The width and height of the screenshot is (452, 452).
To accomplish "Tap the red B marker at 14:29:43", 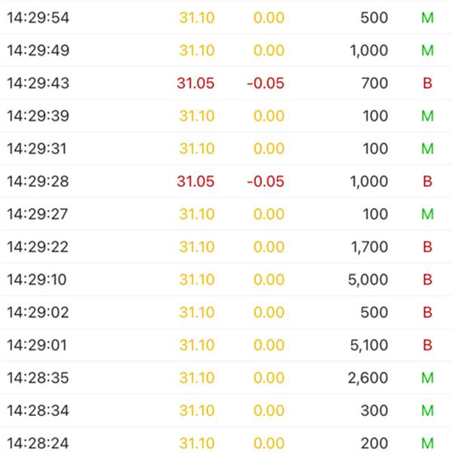I will [x=427, y=84].
